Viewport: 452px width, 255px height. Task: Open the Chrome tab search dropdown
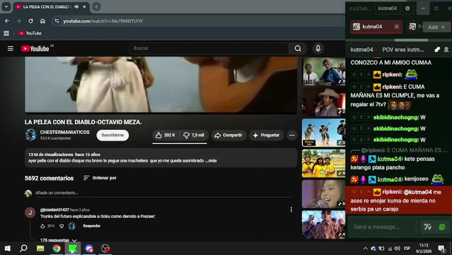6,7
